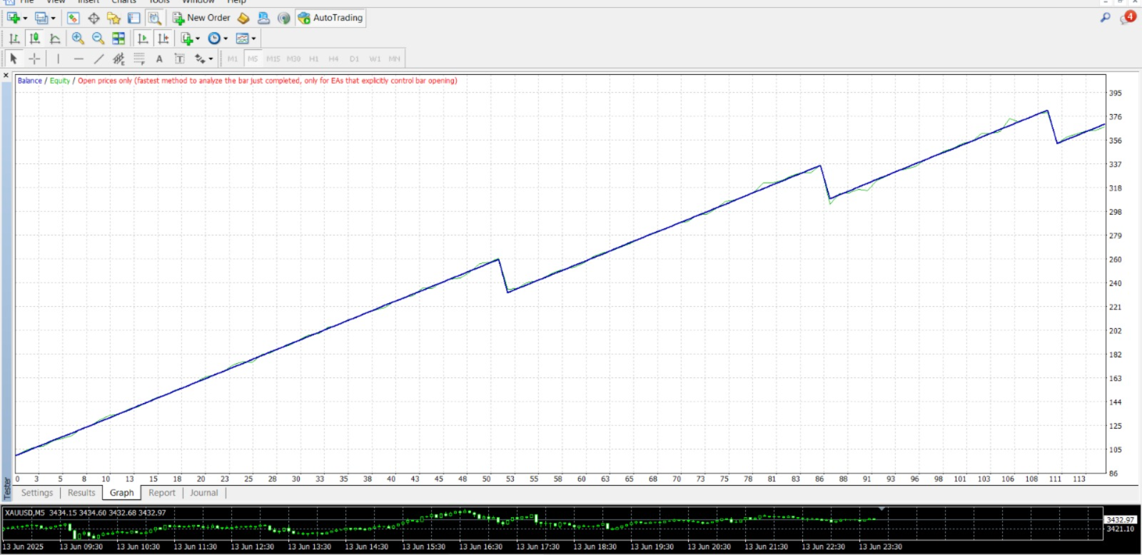Show the Navigator favorites folder icon
This screenshot has width=1142, height=555.
point(113,18)
